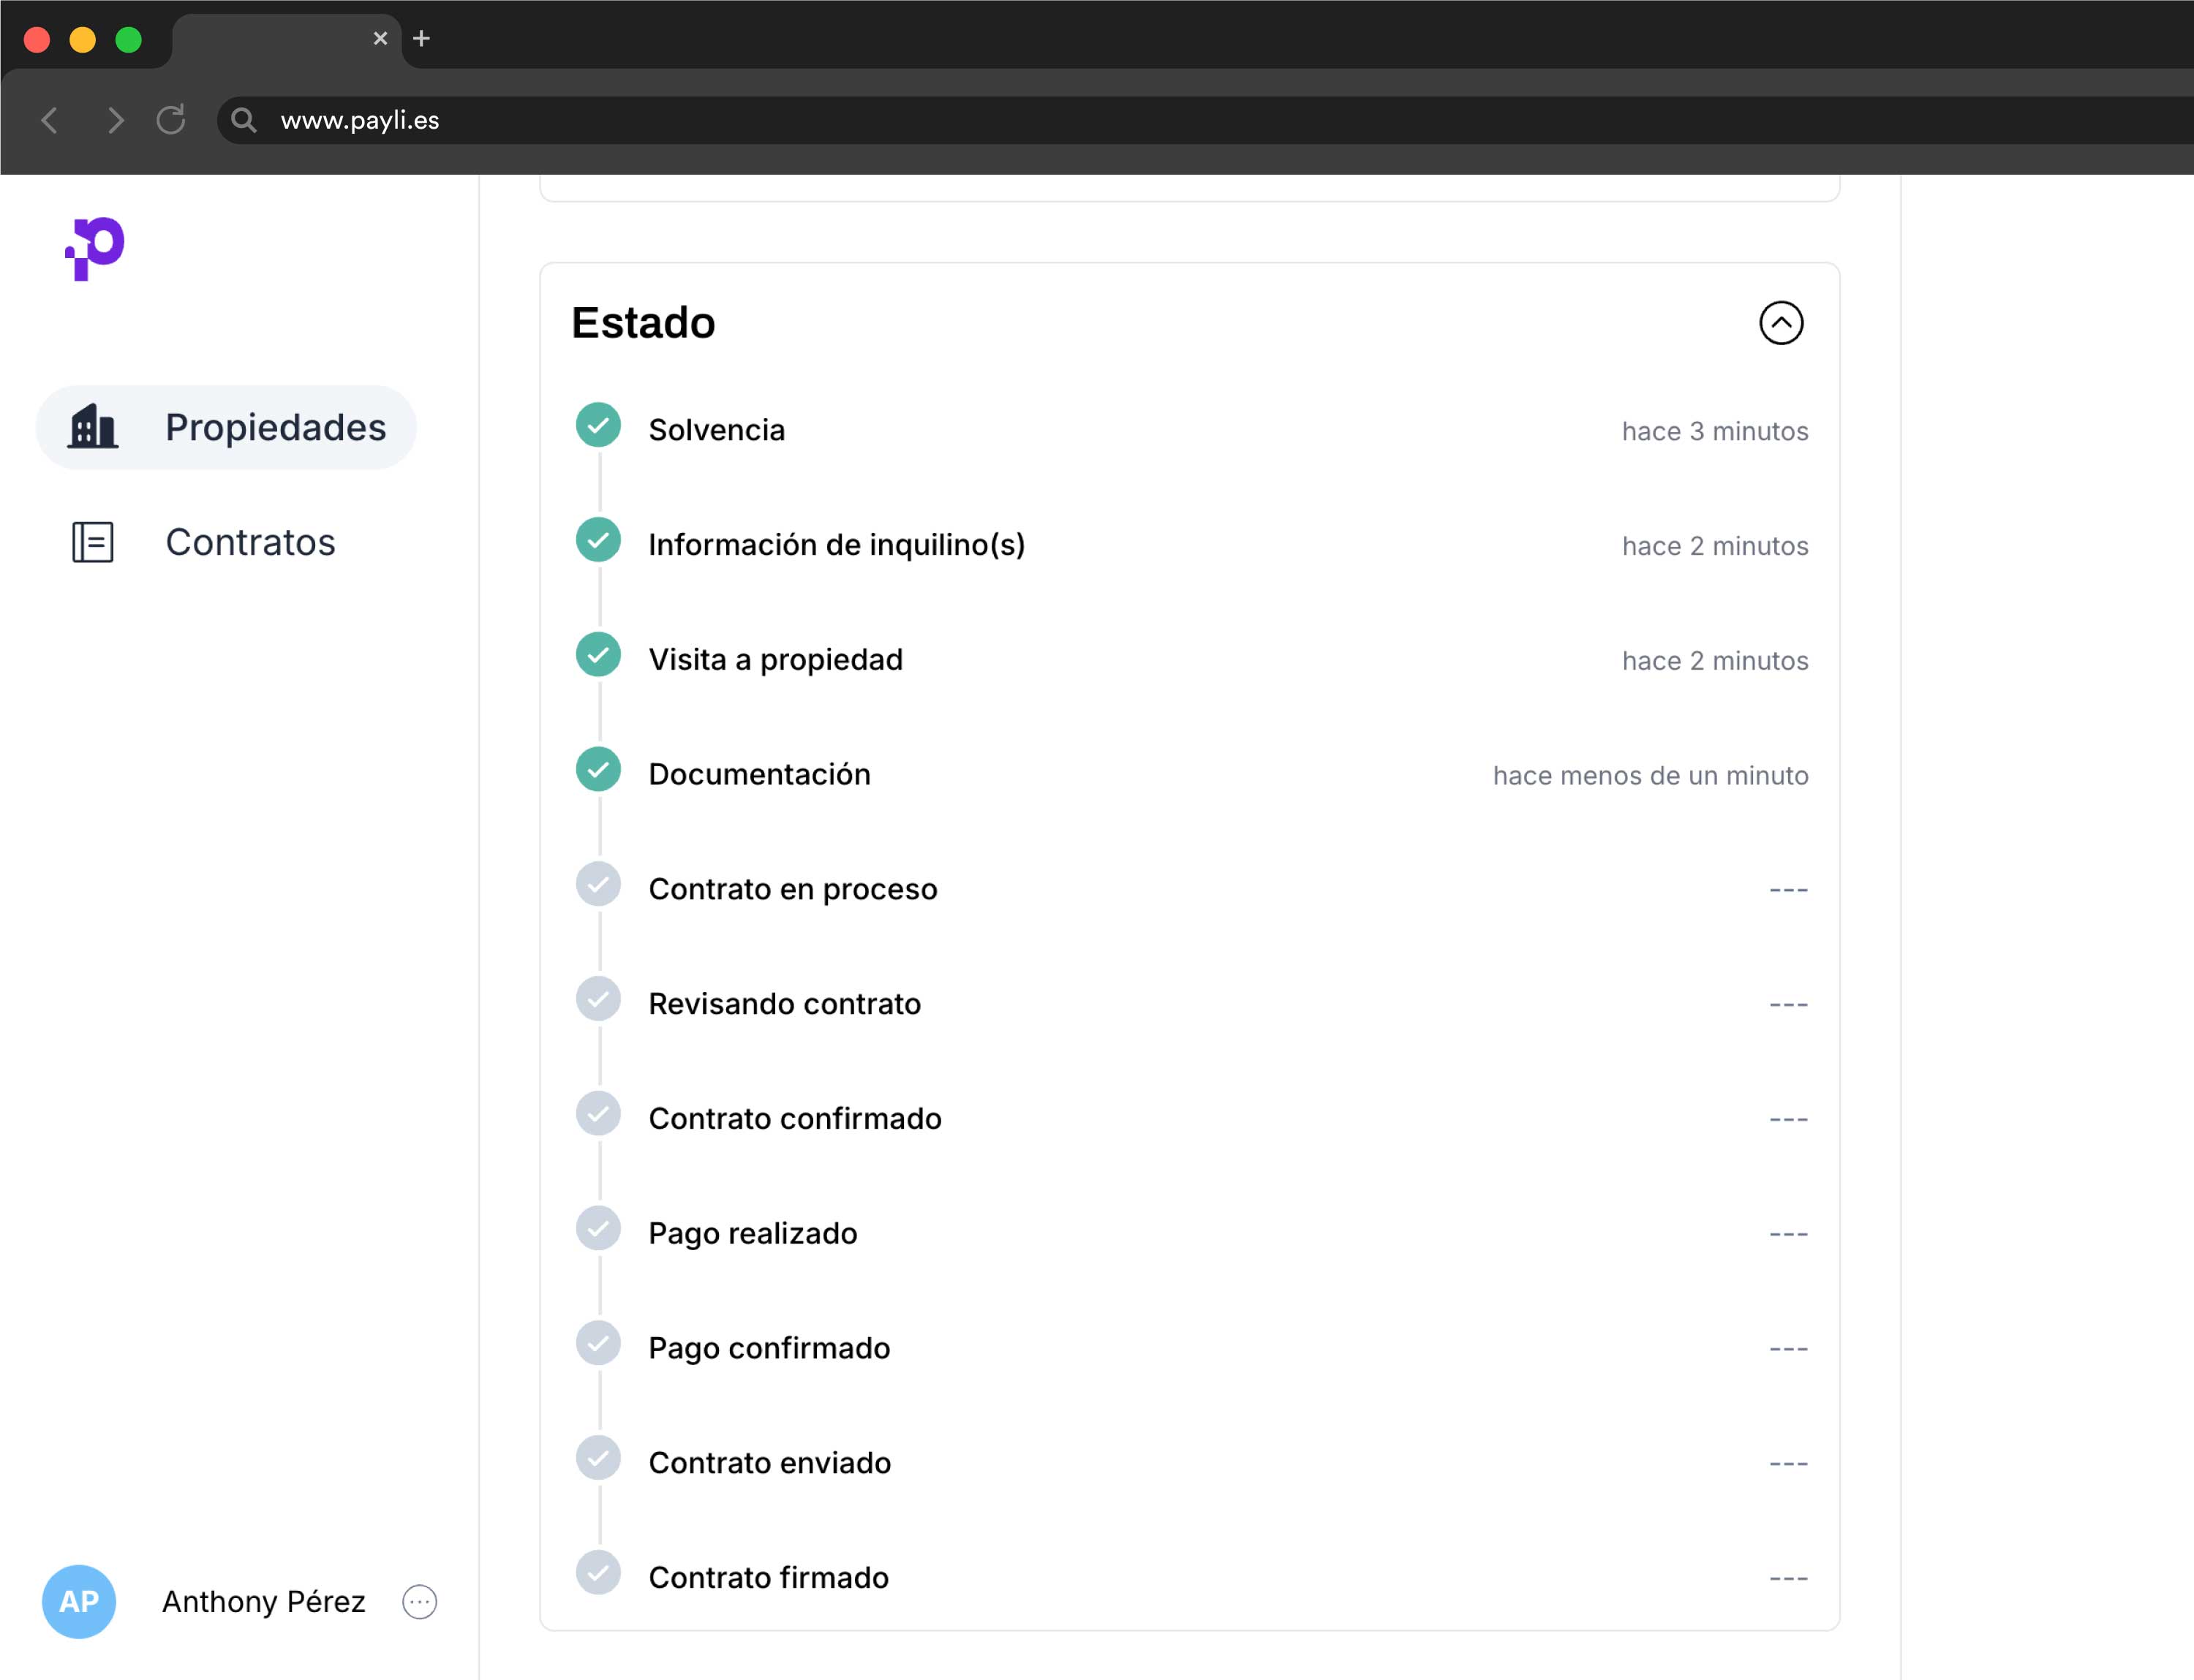Click the Payli purple logo
This screenshot has height=1680, width=2194.
click(x=95, y=248)
